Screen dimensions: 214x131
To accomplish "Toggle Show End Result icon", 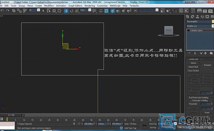I will (x=195, y=53).
